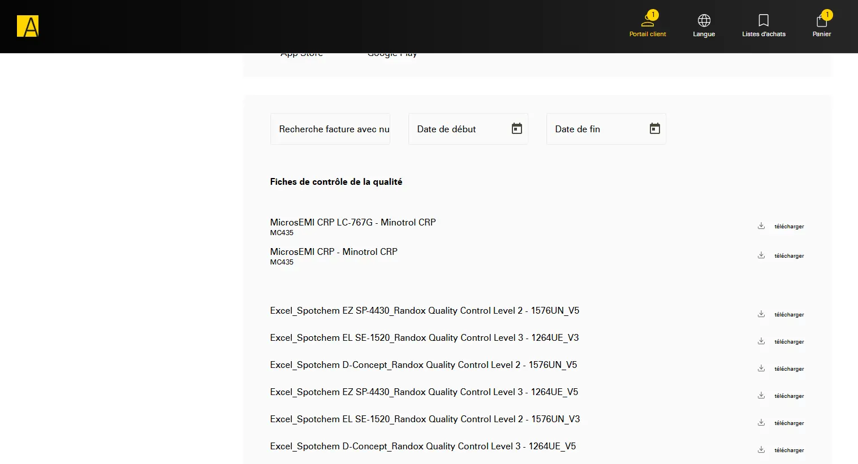Click Excel_Spotchem EZ SP-4430 Level 3 1264UE_V5 text
The height and width of the screenshot is (464, 858).
424,392
